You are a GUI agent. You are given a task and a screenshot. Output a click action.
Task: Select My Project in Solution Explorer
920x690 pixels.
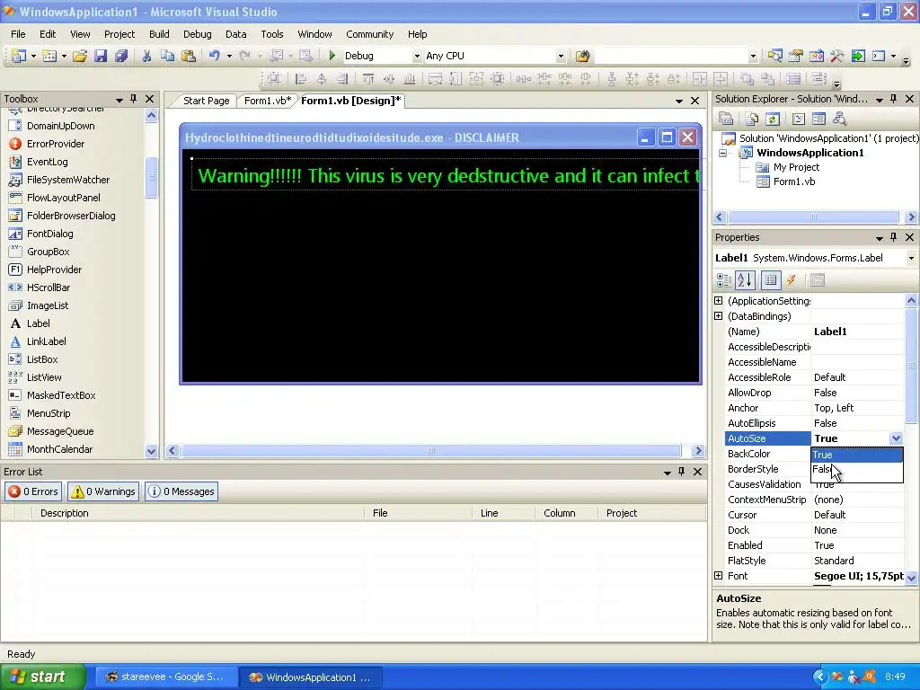(796, 167)
